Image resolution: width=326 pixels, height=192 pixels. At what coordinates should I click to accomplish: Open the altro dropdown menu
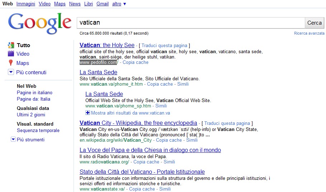coord(119,4)
